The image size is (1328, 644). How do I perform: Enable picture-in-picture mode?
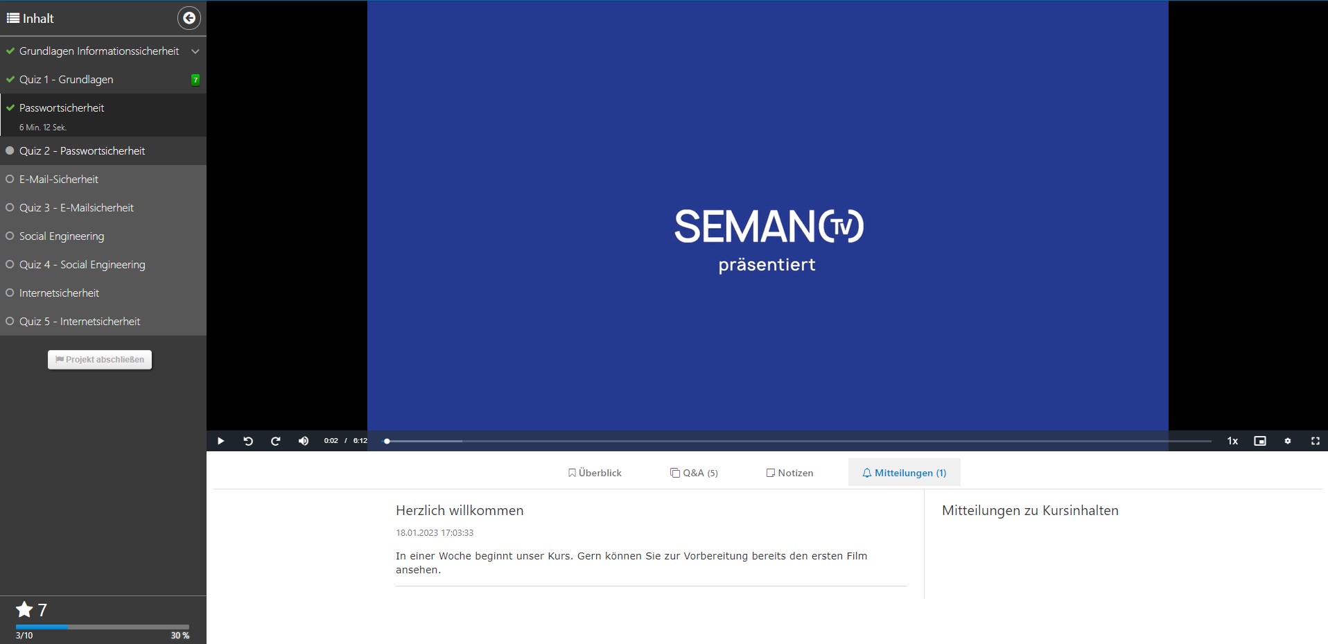pyautogui.click(x=1260, y=441)
